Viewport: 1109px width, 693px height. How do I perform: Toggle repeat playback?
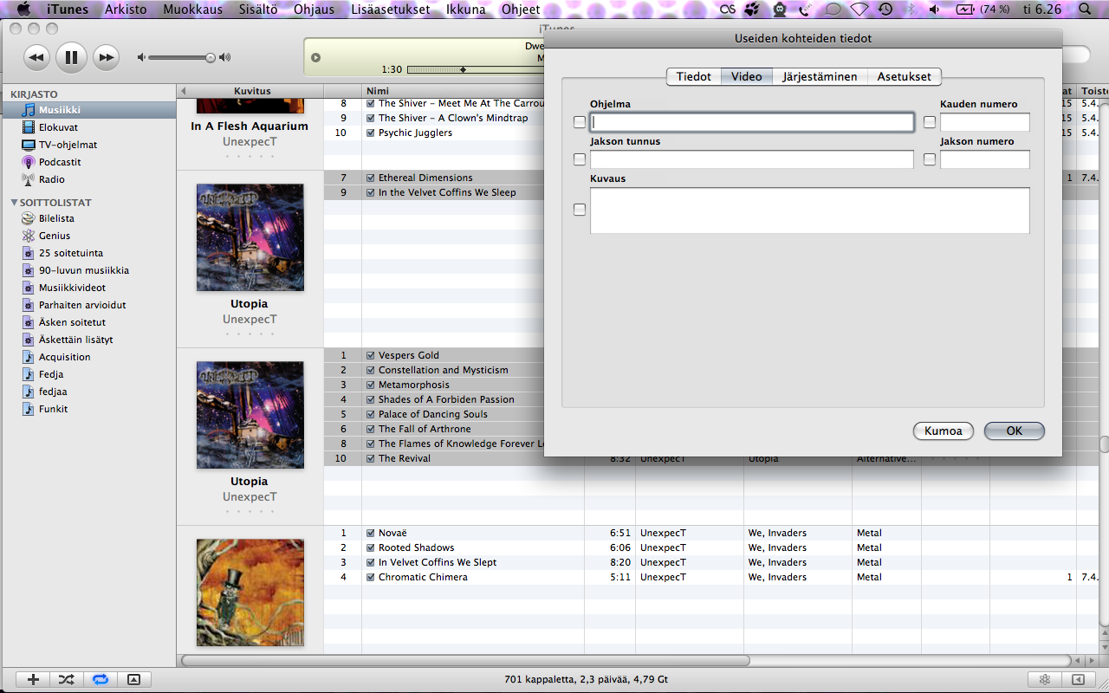(101, 680)
